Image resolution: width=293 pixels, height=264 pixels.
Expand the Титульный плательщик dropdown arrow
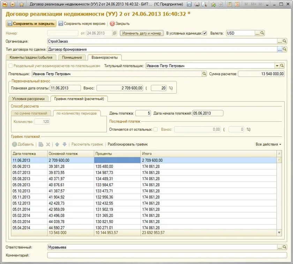pyautogui.click(x=277, y=66)
